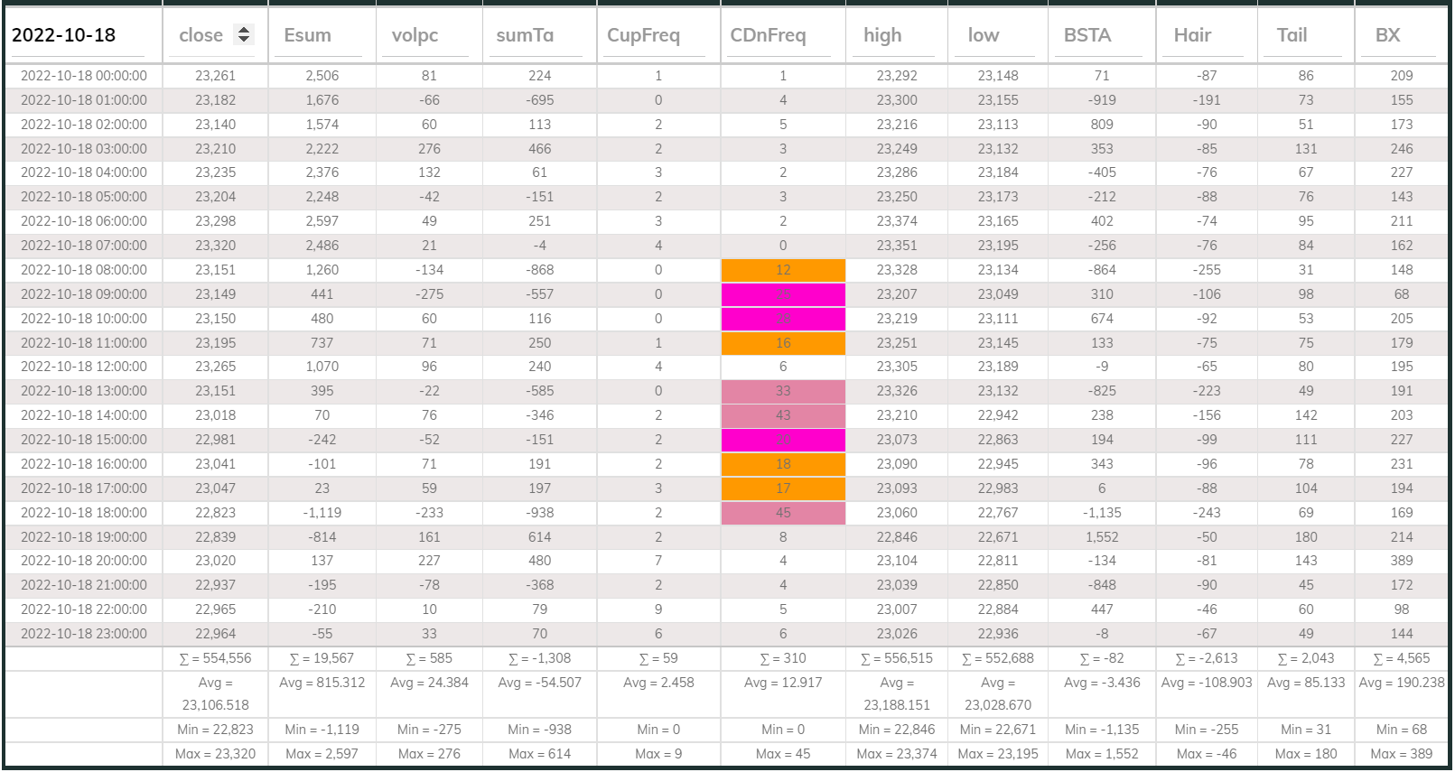Click the sort arrows icon beside close
Image resolution: width=1455 pixels, height=772 pixels.
(243, 34)
